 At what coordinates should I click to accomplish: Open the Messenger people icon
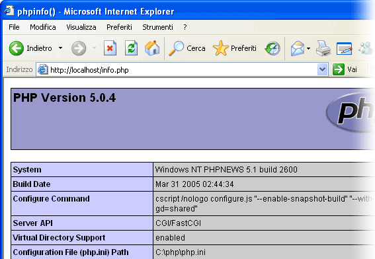(365, 48)
